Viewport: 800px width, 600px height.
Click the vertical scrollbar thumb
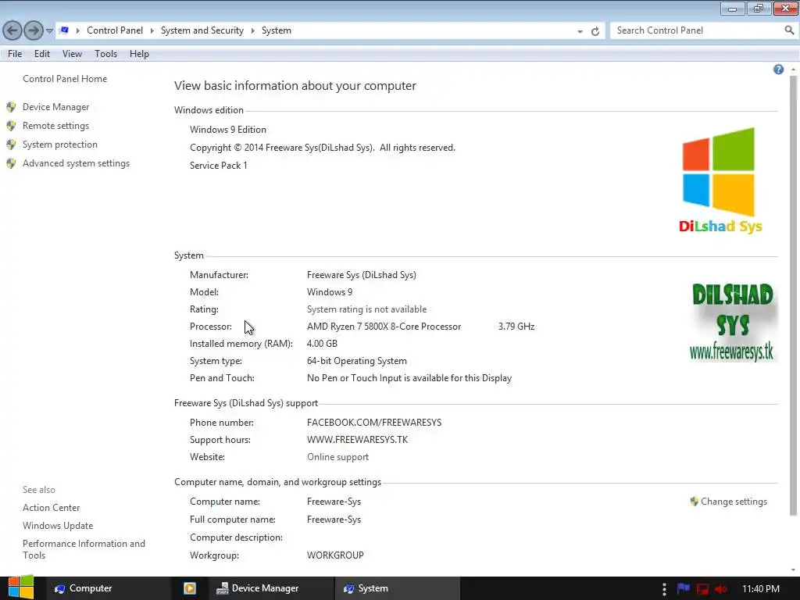pyautogui.click(x=793, y=295)
